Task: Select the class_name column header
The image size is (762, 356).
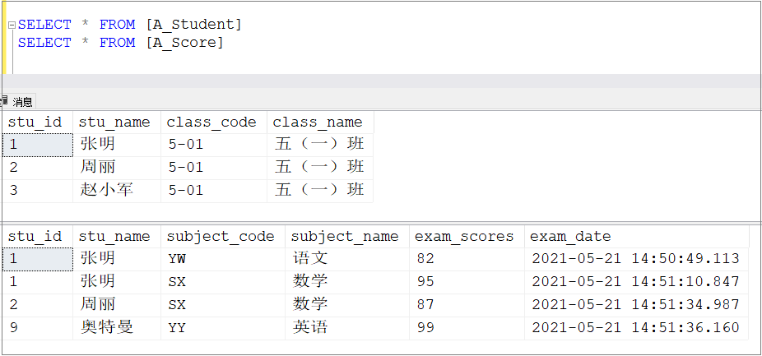Action: tap(318, 123)
